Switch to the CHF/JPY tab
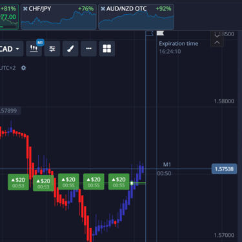Viewport: 242px width, 242px height. (59, 17)
